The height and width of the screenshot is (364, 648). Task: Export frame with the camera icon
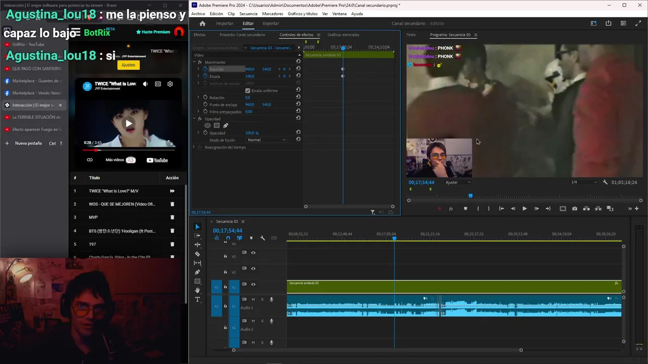click(575, 209)
